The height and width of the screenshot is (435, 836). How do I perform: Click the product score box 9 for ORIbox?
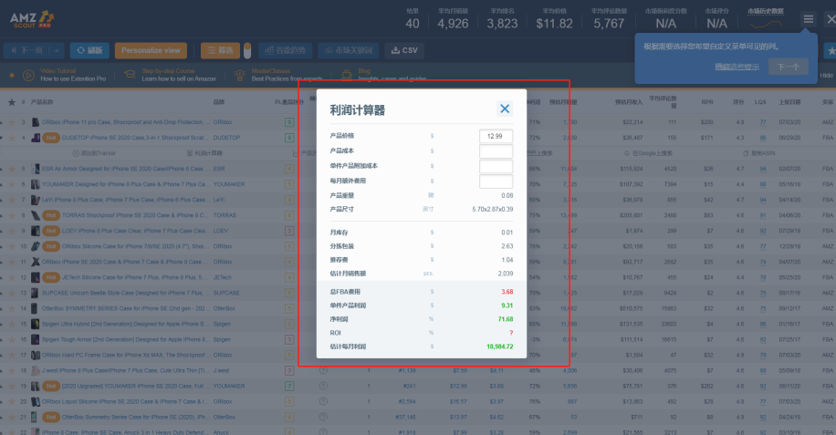coord(289,122)
